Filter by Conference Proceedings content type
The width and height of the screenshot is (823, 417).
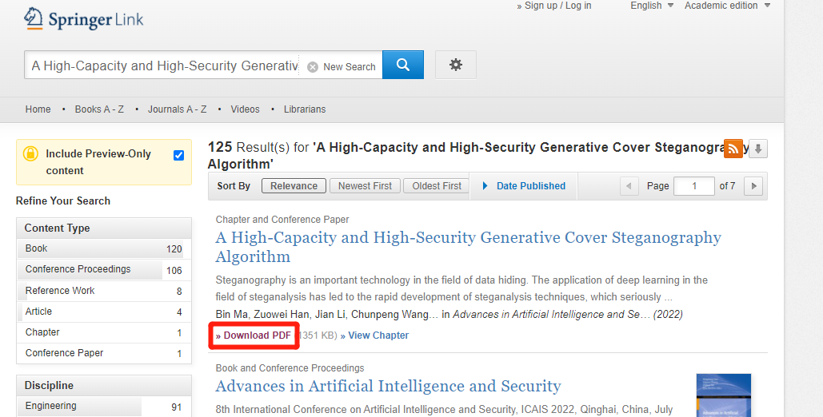(x=78, y=269)
